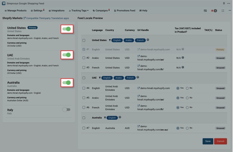Toggle the United States market switch
Screen dimensions: 233x152
pos(66,29)
